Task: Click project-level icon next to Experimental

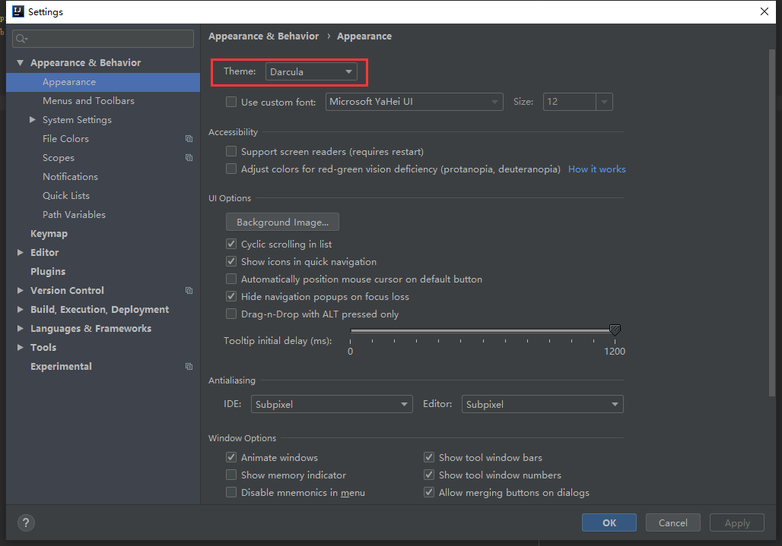Action: coord(189,366)
